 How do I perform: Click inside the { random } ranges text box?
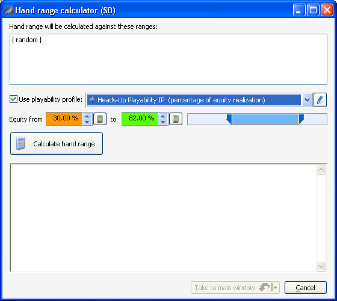(168, 59)
